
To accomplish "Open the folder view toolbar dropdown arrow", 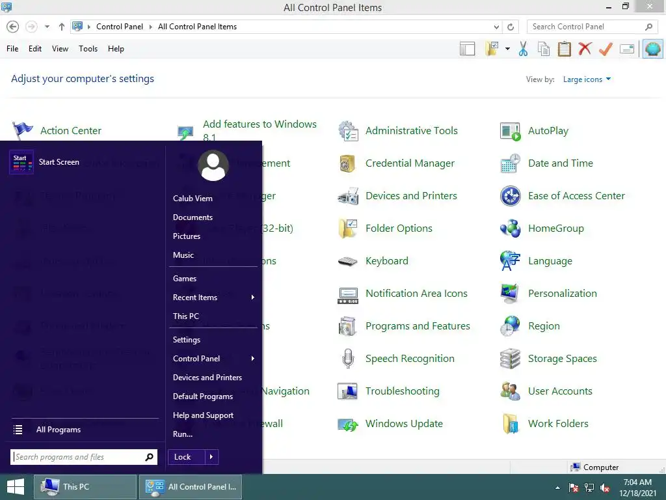I will [x=507, y=49].
